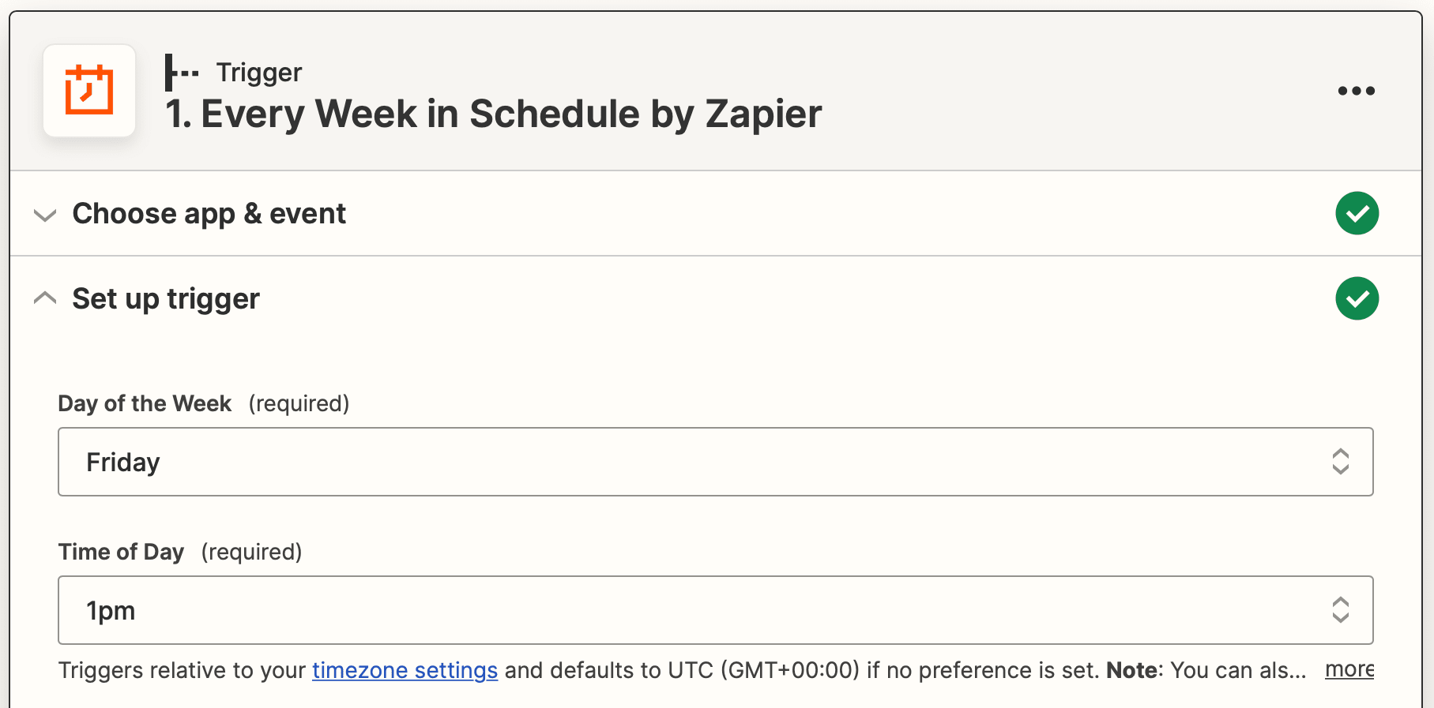
Task: Click the Schedule by Zapier calendar icon
Action: click(89, 90)
